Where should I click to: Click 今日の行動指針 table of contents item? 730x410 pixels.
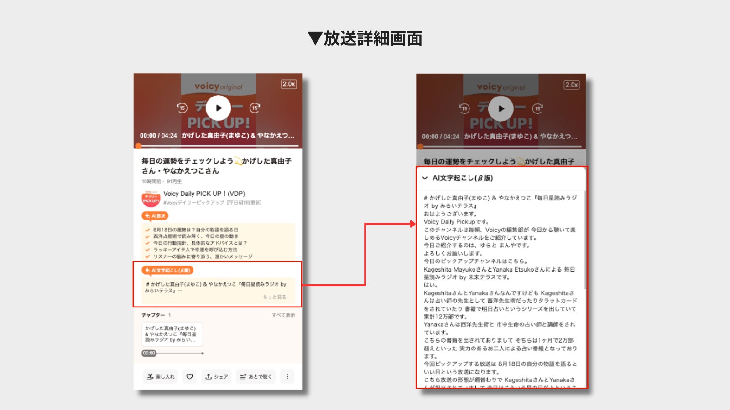tap(200, 243)
